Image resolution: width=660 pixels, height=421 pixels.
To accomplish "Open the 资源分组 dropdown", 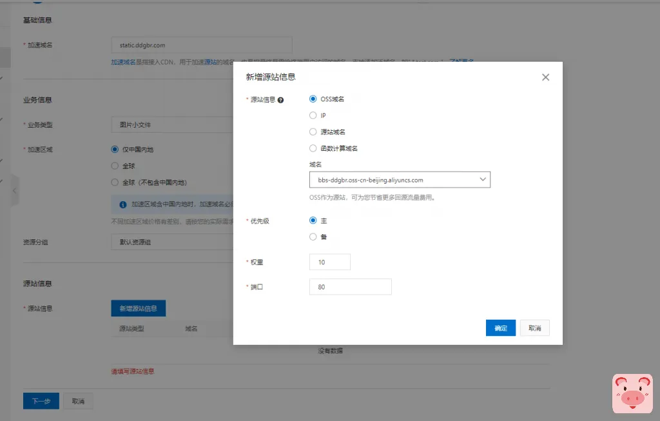I will (172, 242).
